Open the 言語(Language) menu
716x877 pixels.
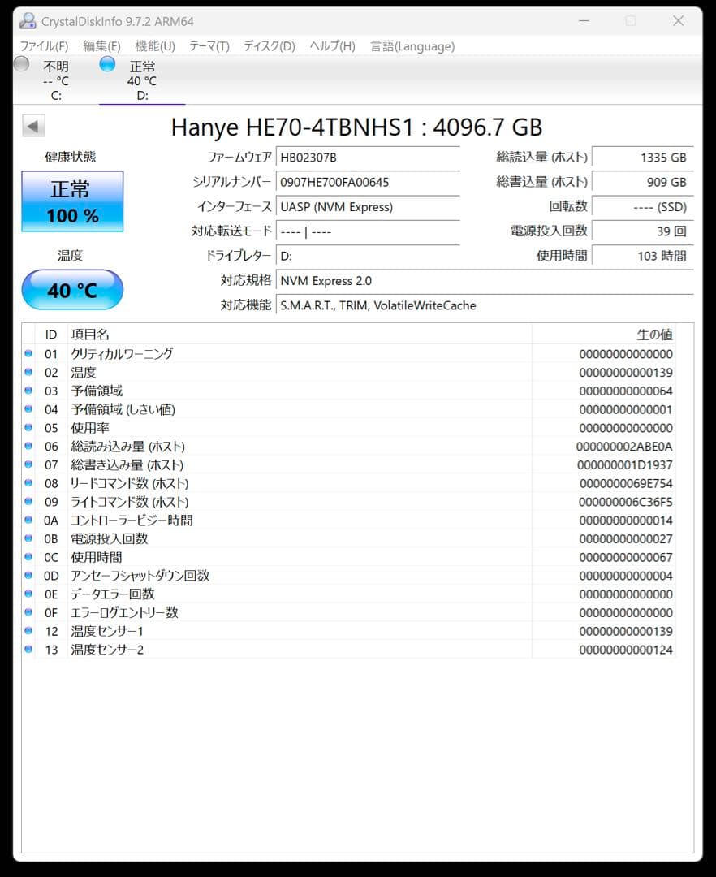(x=412, y=46)
